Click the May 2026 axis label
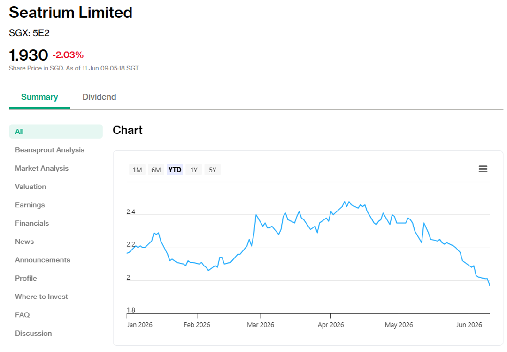507x352 pixels. coord(399,325)
